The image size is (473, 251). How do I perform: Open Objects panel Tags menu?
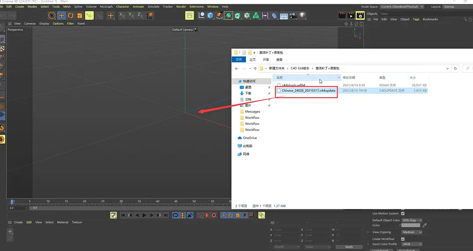416,19
